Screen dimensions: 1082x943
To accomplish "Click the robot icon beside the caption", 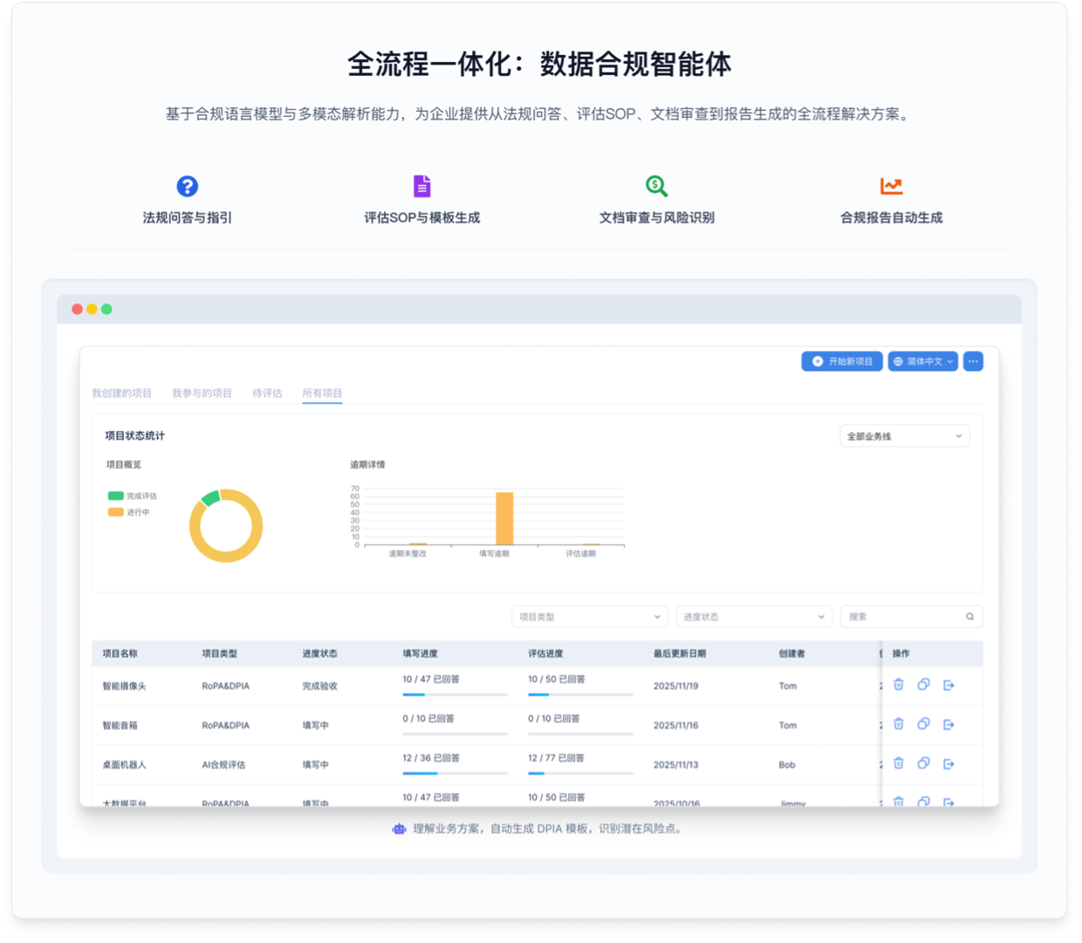I will pyautogui.click(x=399, y=829).
